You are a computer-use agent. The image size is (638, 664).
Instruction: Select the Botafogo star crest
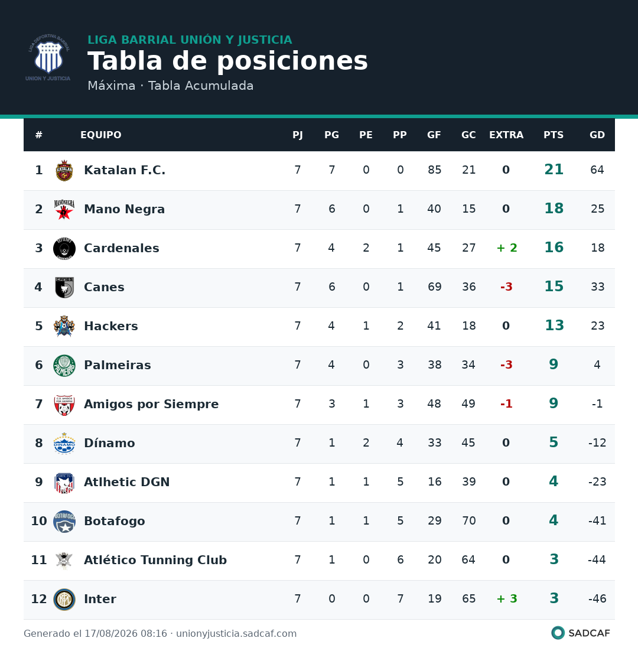coord(64,521)
